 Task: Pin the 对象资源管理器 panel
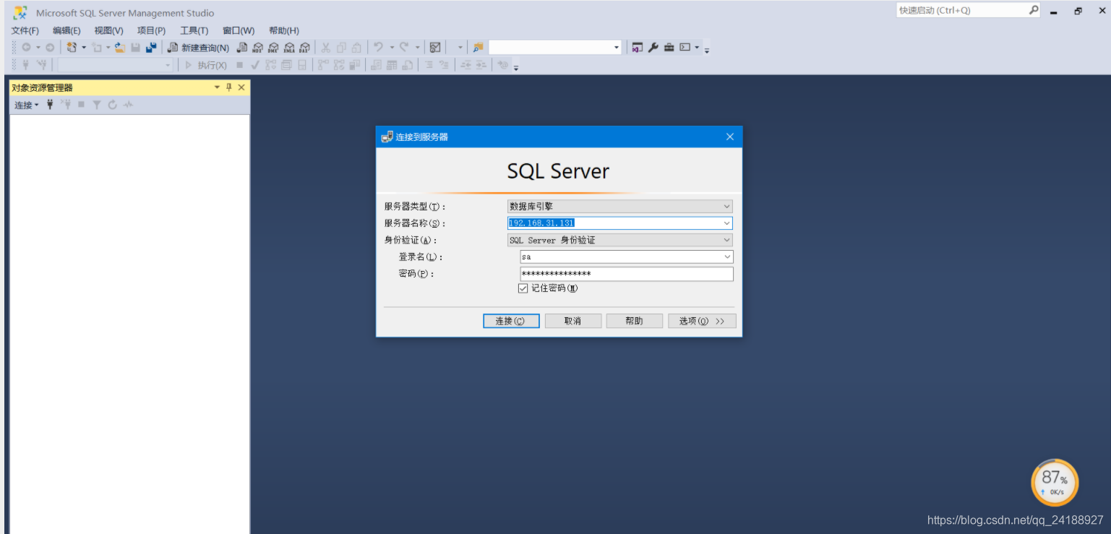(229, 87)
